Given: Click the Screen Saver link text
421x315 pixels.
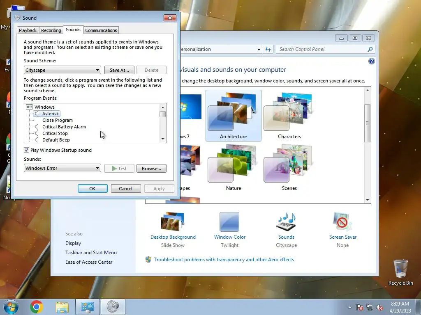Looking at the screenshot, I should pos(343,237).
